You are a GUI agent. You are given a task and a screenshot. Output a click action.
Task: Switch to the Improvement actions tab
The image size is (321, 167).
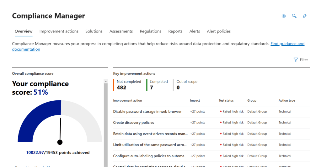tap(59, 31)
